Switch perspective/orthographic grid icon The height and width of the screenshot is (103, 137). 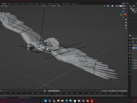[x=126, y=28]
